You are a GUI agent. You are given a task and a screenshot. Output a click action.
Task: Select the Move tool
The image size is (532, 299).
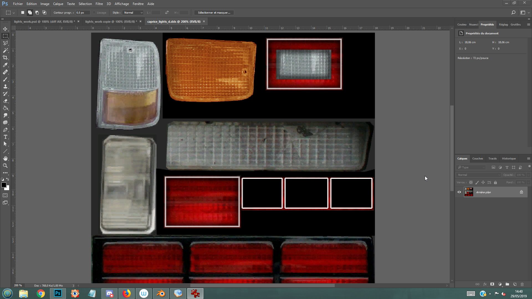(5, 29)
